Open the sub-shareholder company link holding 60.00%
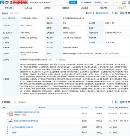 [22, 127]
